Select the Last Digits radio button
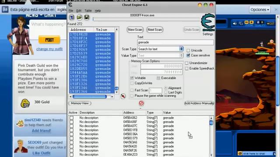280x157 pixels. [x=166, y=92]
